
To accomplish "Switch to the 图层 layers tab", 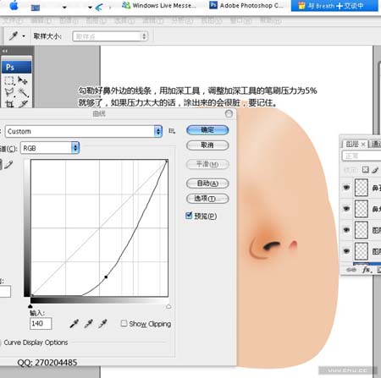I will click(x=354, y=144).
